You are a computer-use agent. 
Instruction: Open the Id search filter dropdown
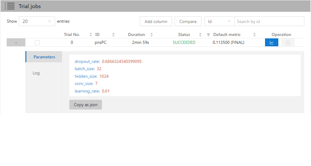coord(219,21)
